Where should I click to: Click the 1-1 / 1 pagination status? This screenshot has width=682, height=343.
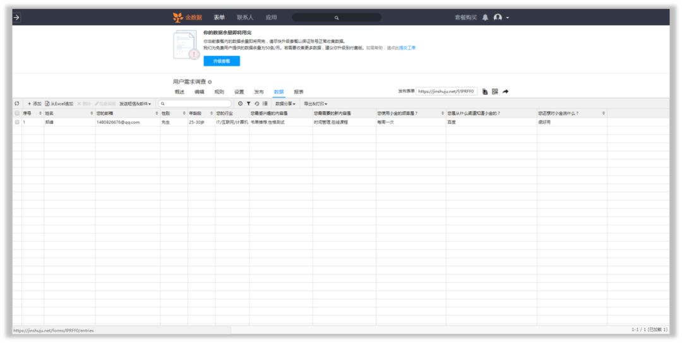pyautogui.click(x=649, y=330)
